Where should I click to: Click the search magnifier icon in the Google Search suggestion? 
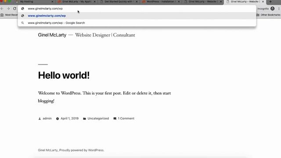pyautogui.click(x=22, y=23)
